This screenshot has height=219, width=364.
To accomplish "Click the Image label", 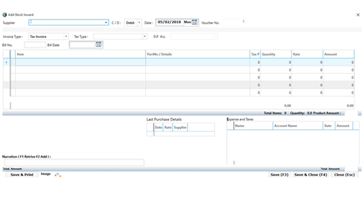I will point(45,174).
